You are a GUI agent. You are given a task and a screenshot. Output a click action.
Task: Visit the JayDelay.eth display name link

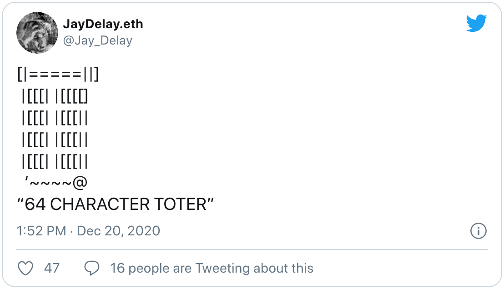coord(103,24)
